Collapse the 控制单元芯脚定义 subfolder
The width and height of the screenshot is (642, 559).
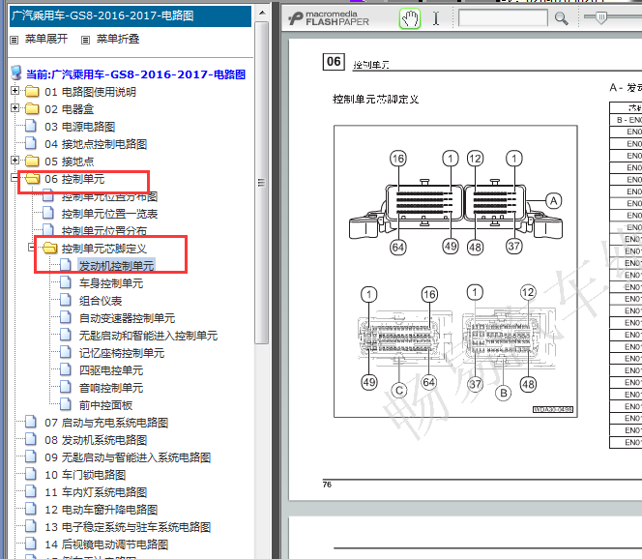(x=32, y=248)
